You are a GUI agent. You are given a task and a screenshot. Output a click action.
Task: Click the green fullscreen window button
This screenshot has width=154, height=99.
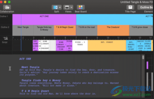point(9,2)
